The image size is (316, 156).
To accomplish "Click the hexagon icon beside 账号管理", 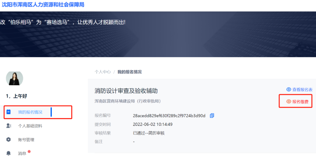I will pos(8,140).
